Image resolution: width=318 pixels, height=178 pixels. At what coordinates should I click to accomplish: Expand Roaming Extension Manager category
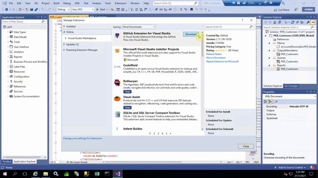click(x=64, y=50)
